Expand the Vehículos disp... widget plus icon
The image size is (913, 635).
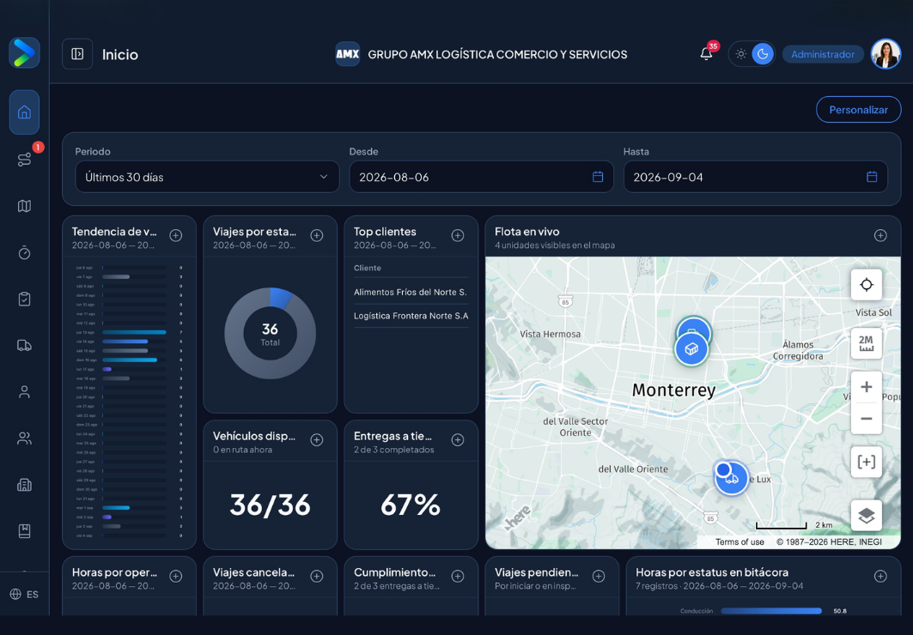(317, 440)
